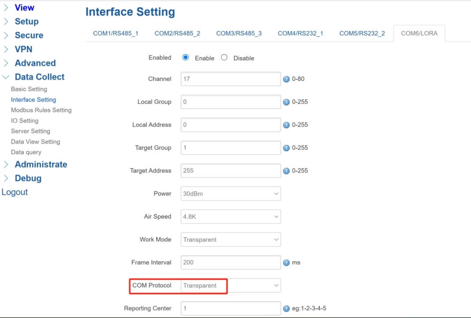Image resolution: width=471 pixels, height=318 pixels.
Task: Click the help icon beside Channel field
Action: pos(286,79)
